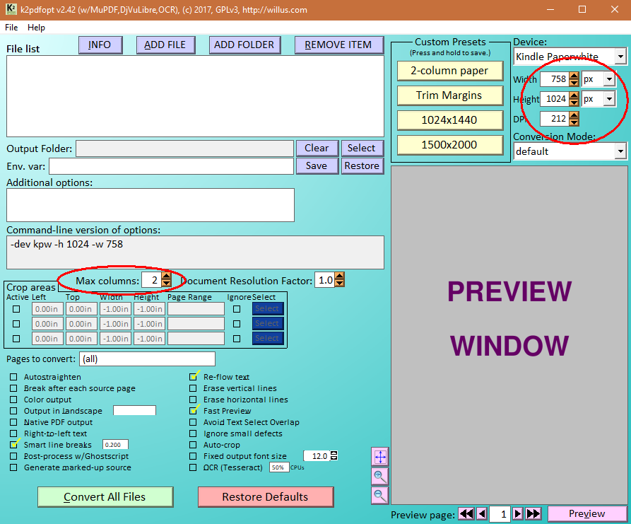Open the Help menu

[36, 28]
